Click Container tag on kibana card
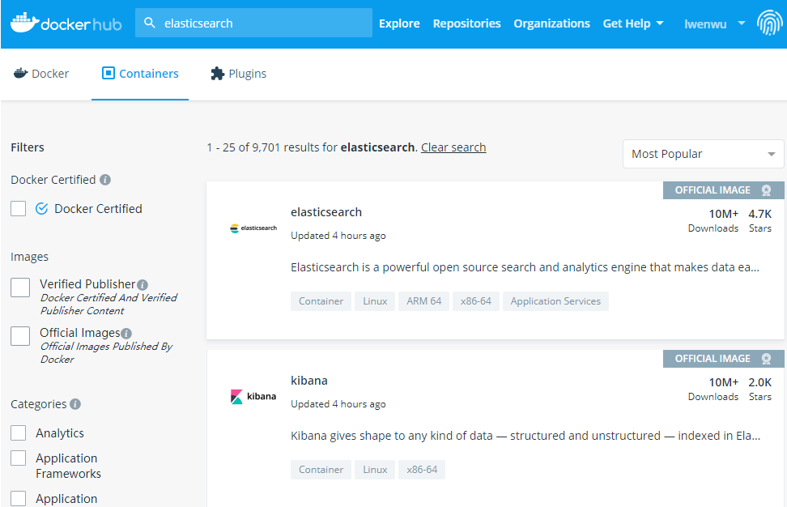 click(321, 470)
